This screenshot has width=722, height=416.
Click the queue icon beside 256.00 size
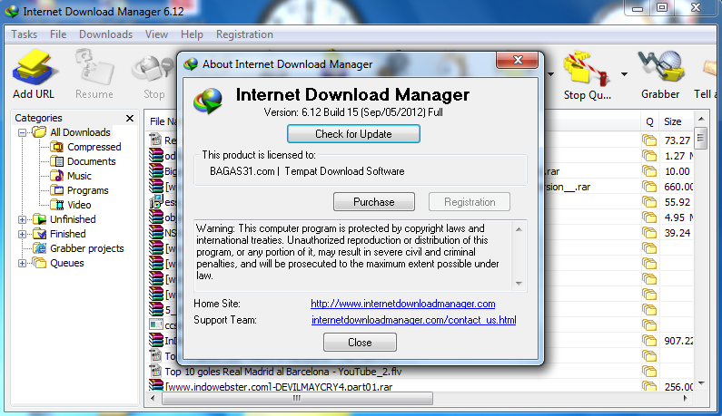[649, 387]
